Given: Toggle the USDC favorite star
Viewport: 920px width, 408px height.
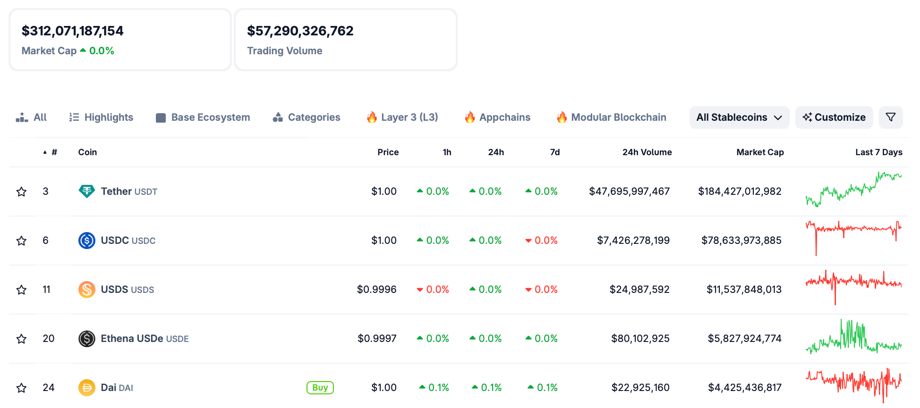Looking at the screenshot, I should 21,241.
